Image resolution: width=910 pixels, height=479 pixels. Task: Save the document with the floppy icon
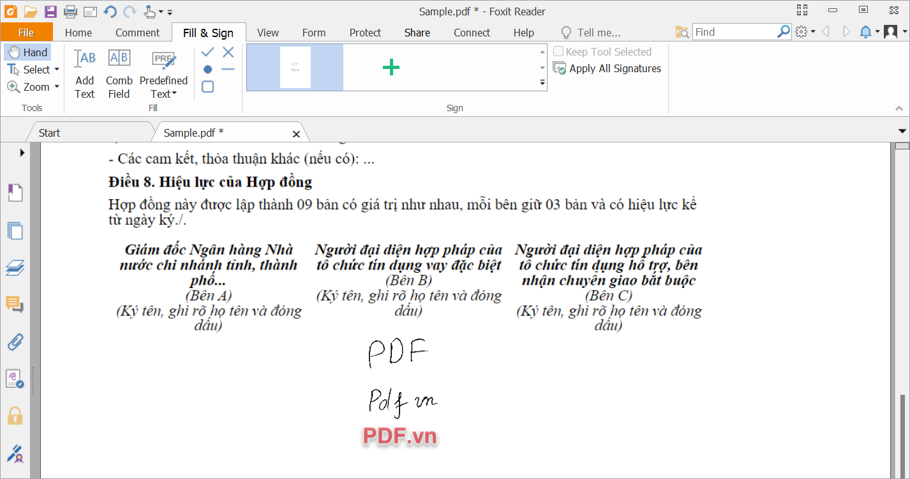(50, 11)
